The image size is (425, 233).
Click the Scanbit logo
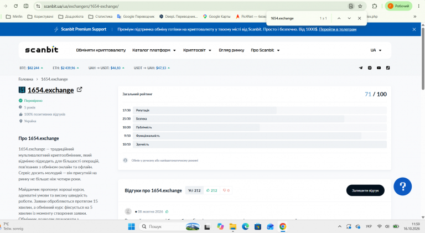pyautogui.click(x=42, y=50)
